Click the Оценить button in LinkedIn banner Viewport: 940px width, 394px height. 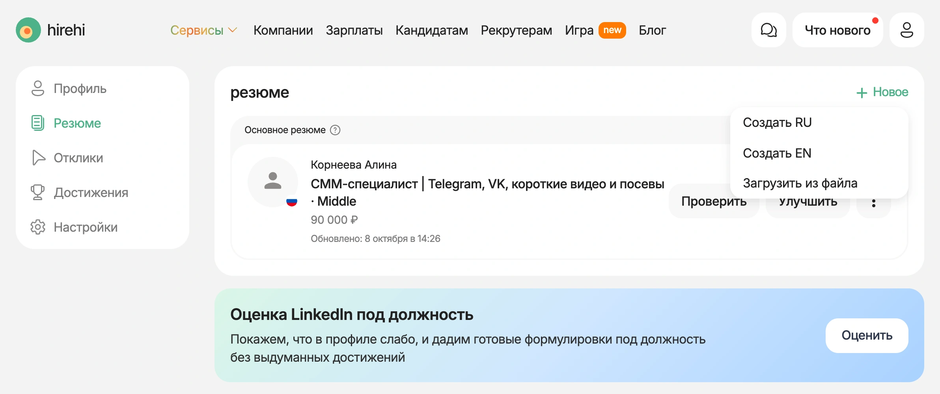(x=867, y=335)
